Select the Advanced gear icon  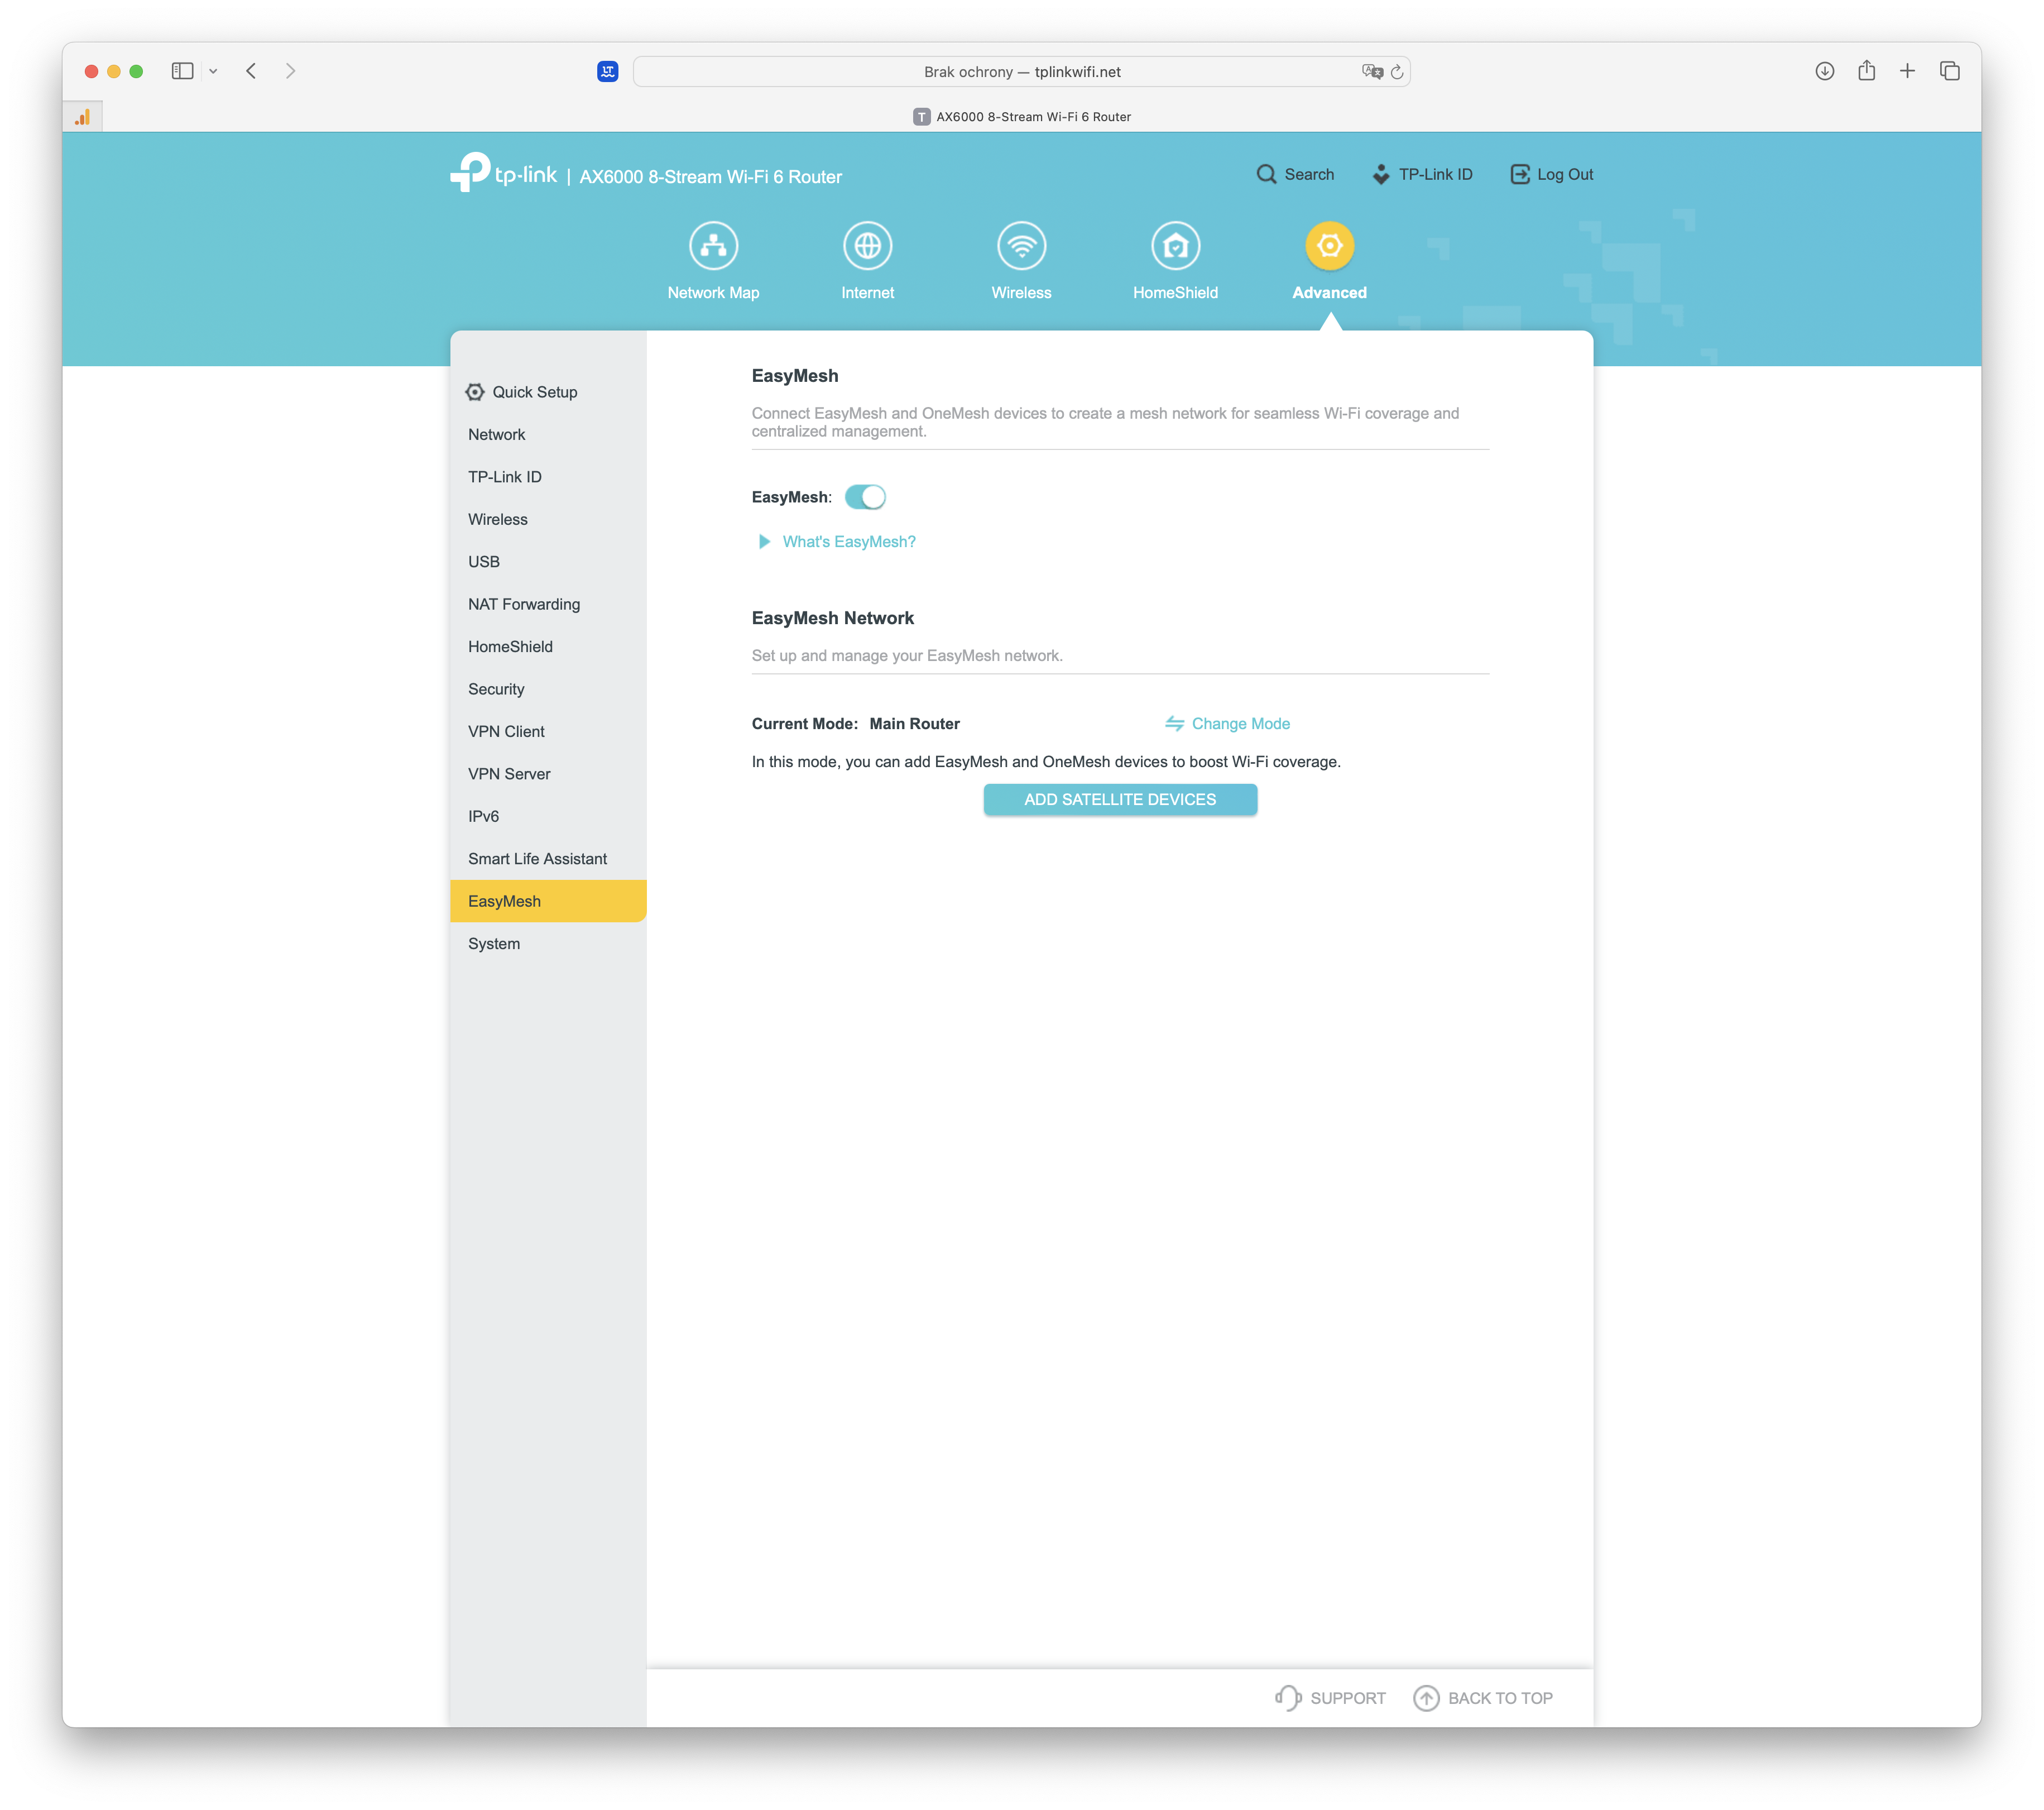click(x=1329, y=245)
